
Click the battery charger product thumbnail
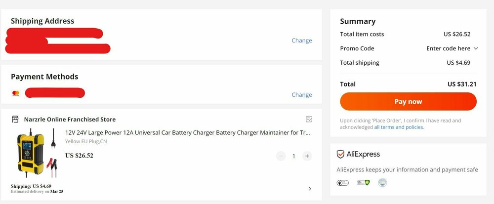click(x=36, y=156)
